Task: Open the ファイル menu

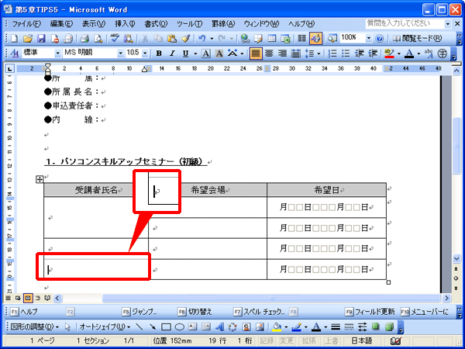Action: click(26, 23)
